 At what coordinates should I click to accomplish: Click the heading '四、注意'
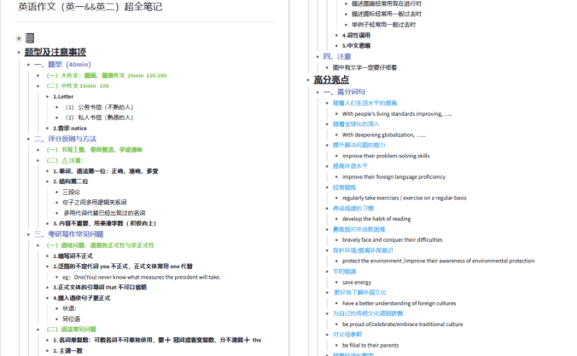[337, 56]
